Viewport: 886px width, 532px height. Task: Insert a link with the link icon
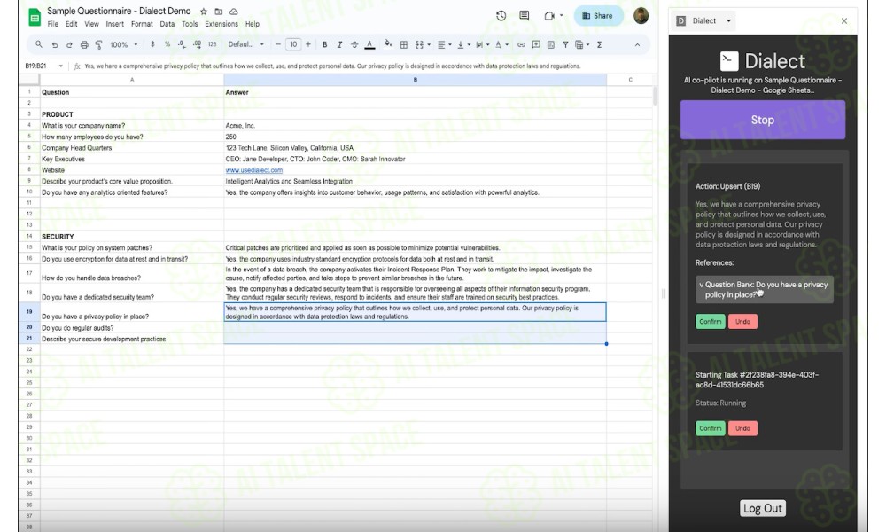[521, 44]
